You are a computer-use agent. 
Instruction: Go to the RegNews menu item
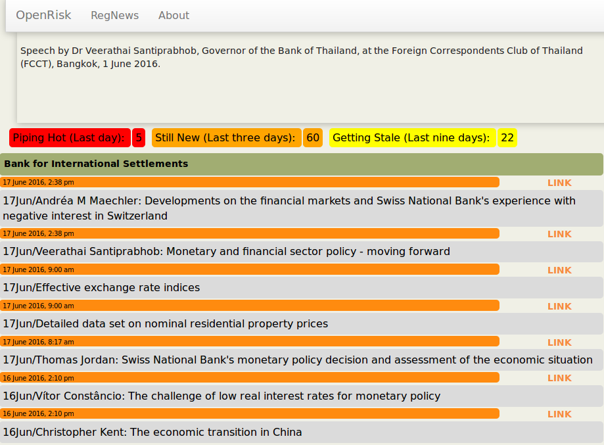114,15
